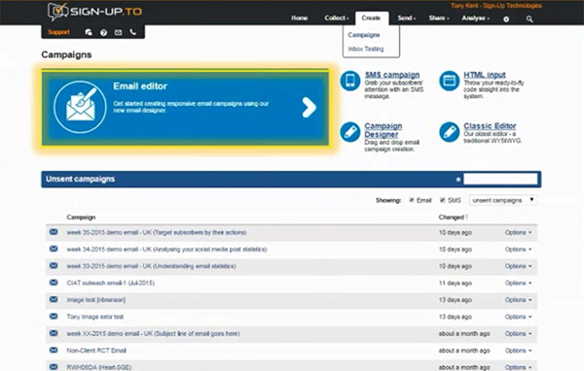Click the Unsent campaigns search field
Image resolution: width=584 pixels, height=371 pixels.
click(500, 179)
